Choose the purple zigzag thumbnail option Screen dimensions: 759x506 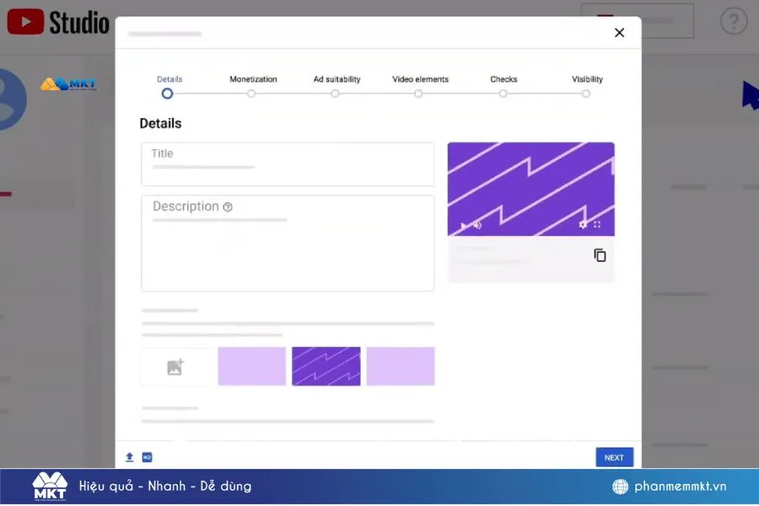(326, 367)
